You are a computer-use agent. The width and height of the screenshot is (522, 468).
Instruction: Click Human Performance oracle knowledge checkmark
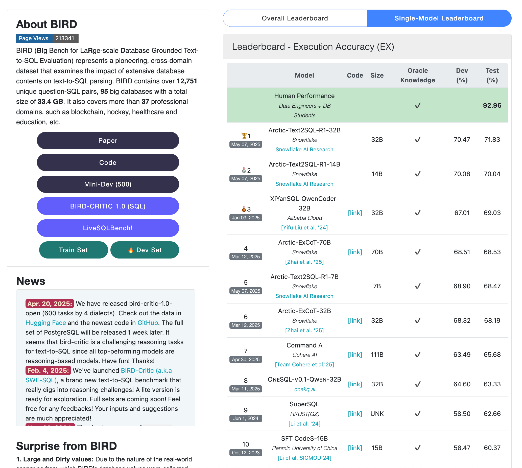tap(417, 105)
